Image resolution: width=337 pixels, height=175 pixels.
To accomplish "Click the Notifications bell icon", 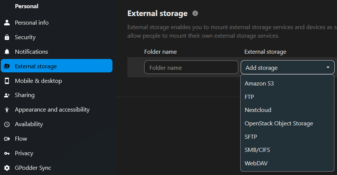I will tap(7, 52).
